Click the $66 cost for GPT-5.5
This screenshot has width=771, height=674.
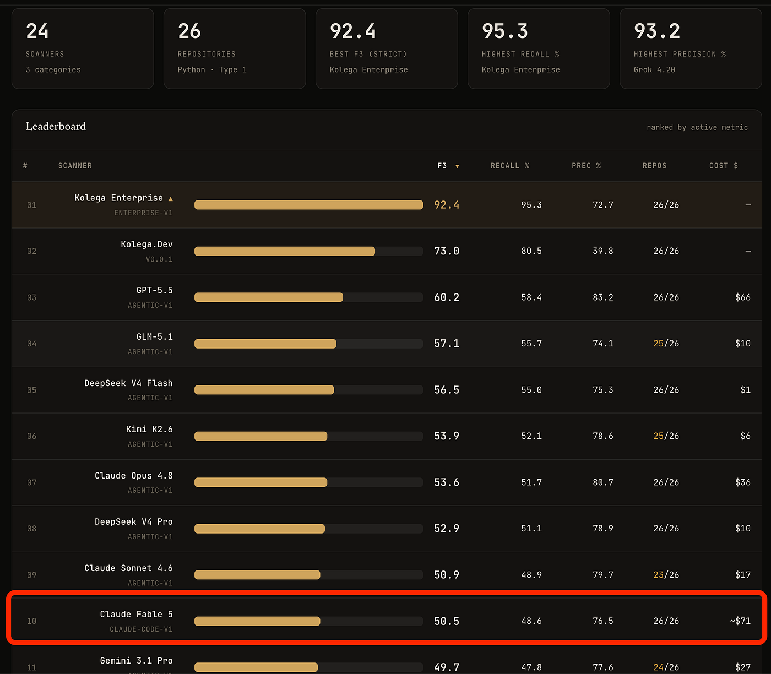[x=743, y=297]
